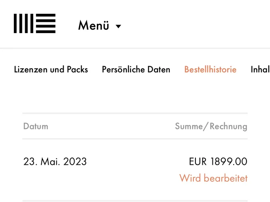The image size is (270, 202).
Task: Select the Bestellhistorie tab
Action: coord(210,69)
